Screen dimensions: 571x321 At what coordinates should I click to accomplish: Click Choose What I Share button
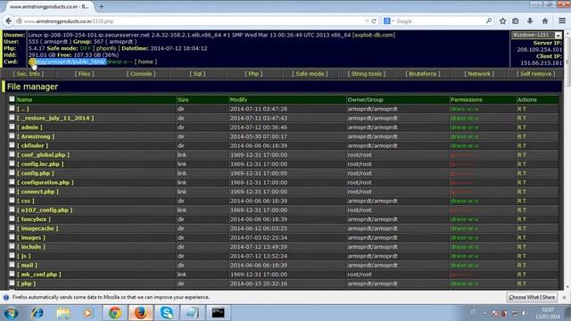tap(532, 297)
